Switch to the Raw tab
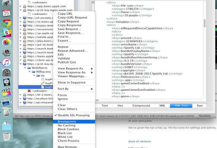The image size is (217, 148). coord(200,106)
